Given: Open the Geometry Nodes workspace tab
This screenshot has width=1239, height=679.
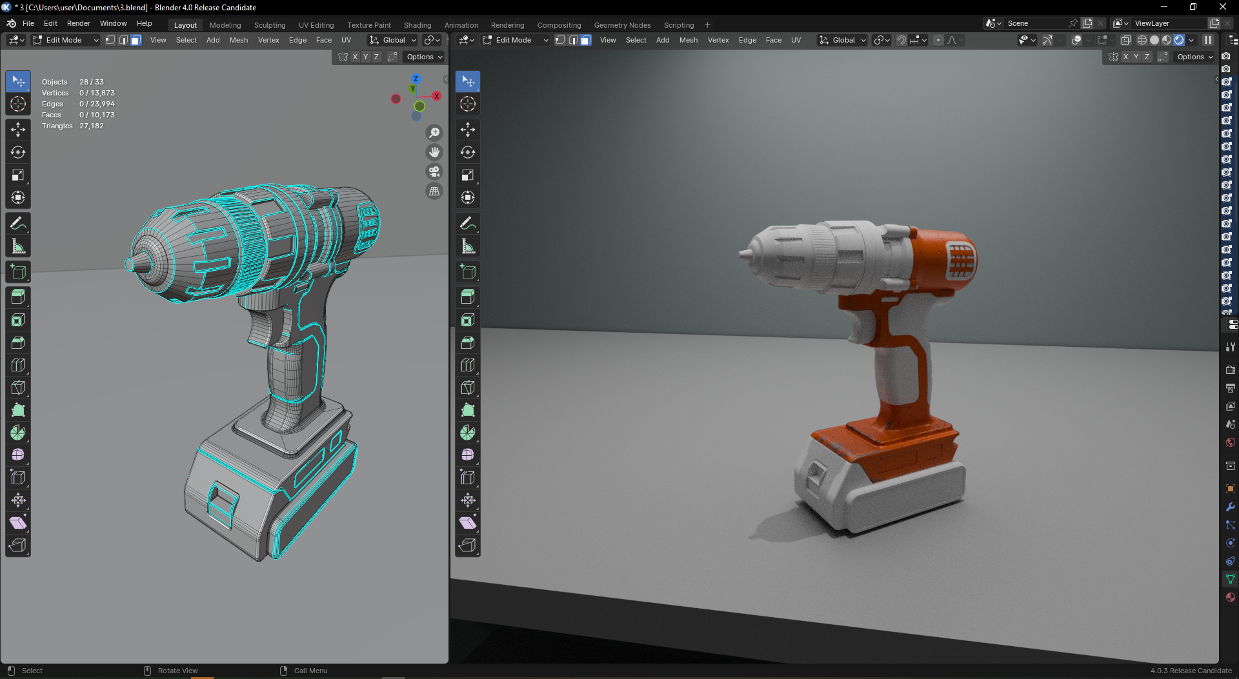Looking at the screenshot, I should click(x=622, y=25).
